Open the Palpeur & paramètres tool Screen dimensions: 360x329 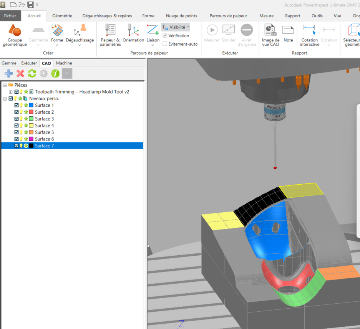(110, 30)
